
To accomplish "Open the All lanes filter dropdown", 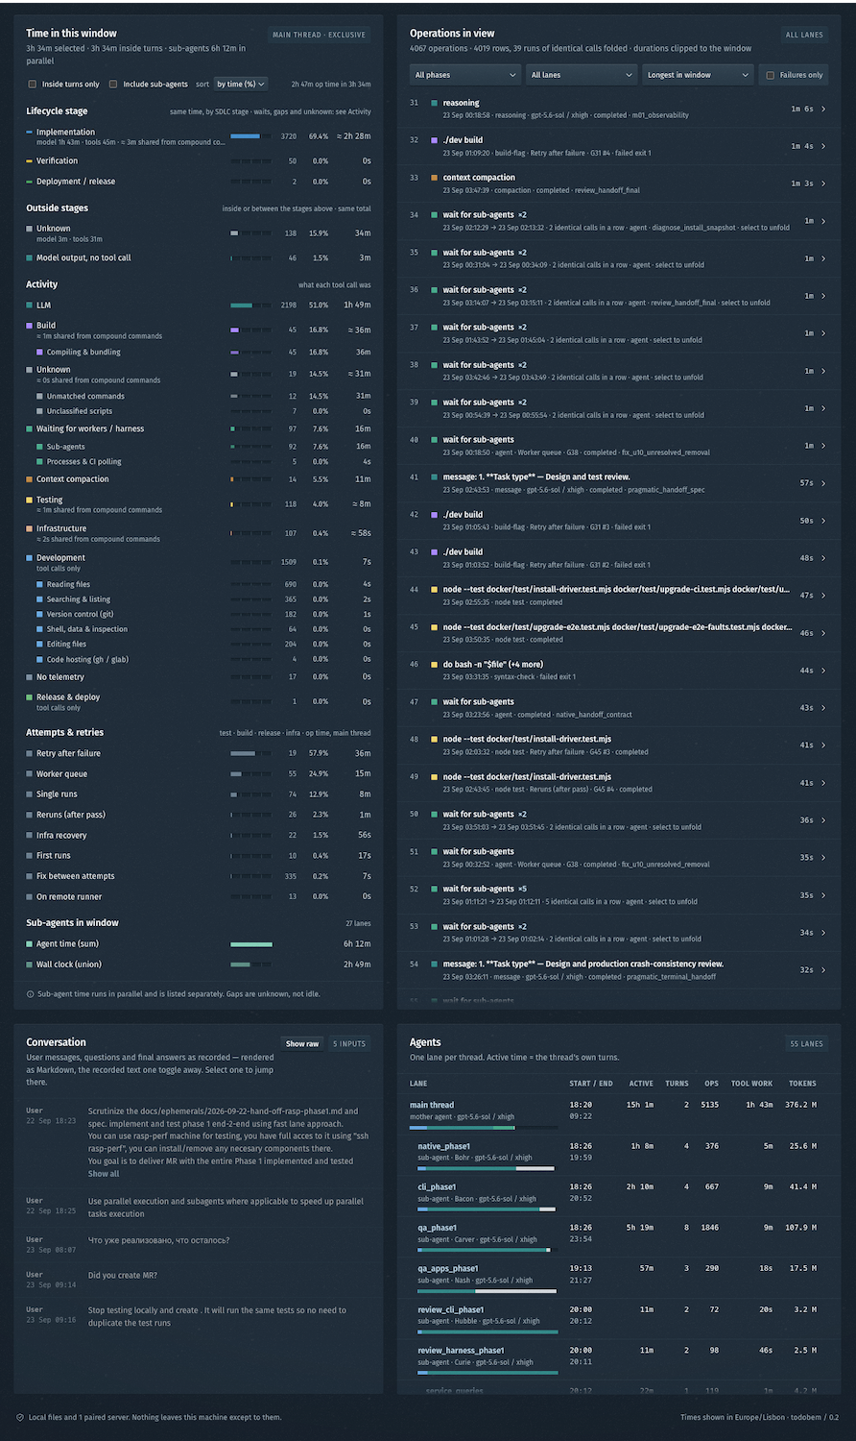I will tap(582, 75).
